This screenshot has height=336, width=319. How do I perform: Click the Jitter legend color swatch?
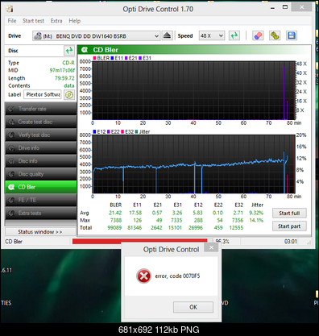136,131
